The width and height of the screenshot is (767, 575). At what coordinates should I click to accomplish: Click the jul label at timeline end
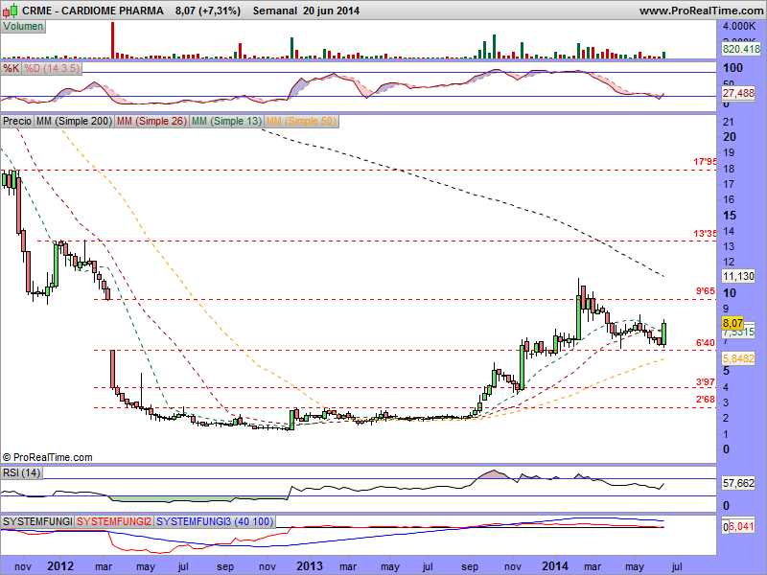tap(677, 566)
